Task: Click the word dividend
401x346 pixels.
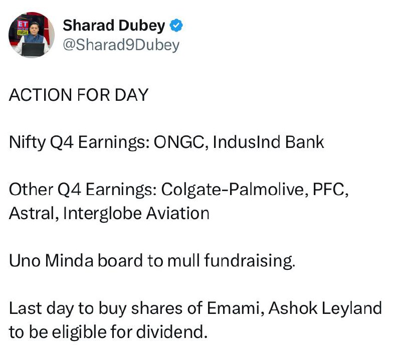Action: pos(171,332)
